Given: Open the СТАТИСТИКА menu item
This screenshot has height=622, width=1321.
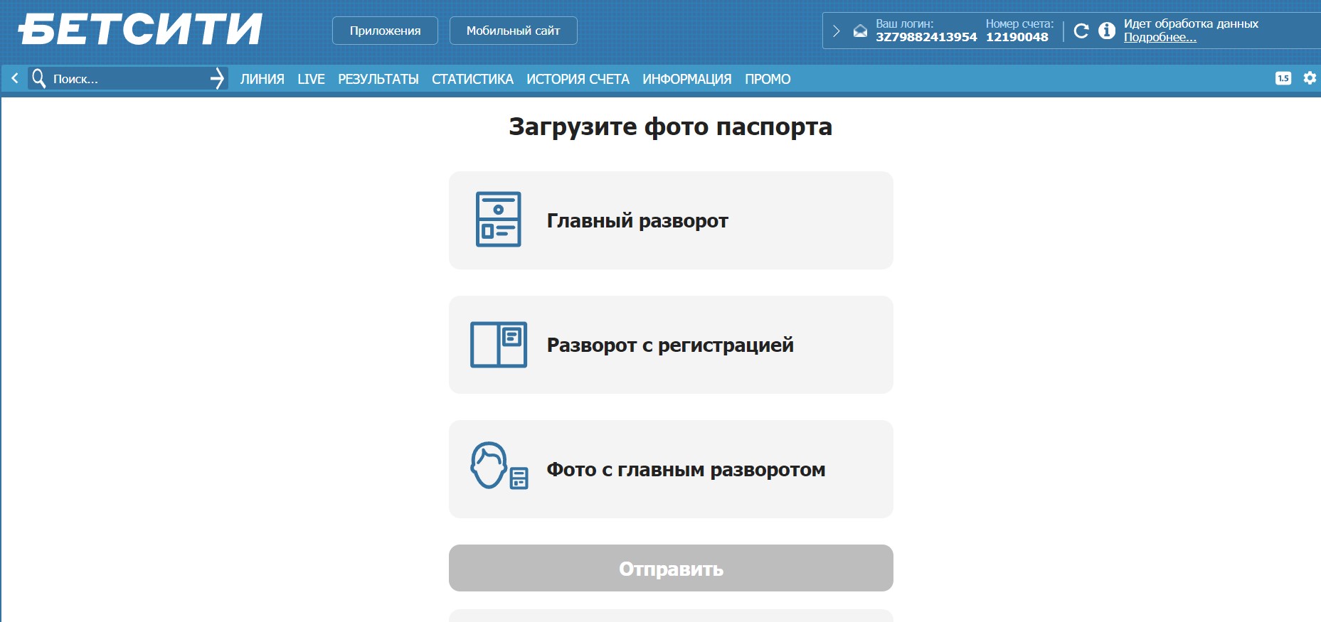Looking at the screenshot, I should 472,79.
